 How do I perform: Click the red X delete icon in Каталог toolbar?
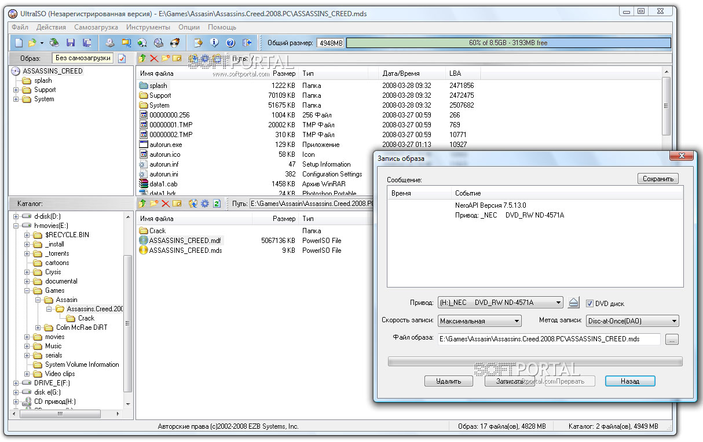[166, 204]
